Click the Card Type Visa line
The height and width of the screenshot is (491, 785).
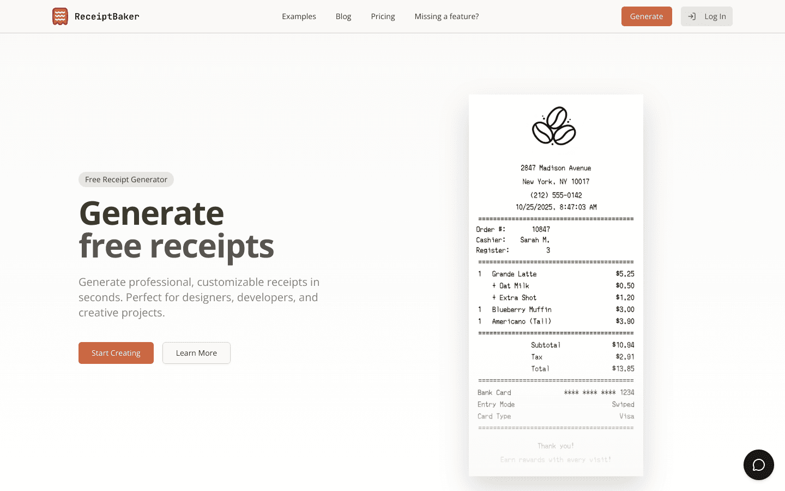tap(556, 416)
